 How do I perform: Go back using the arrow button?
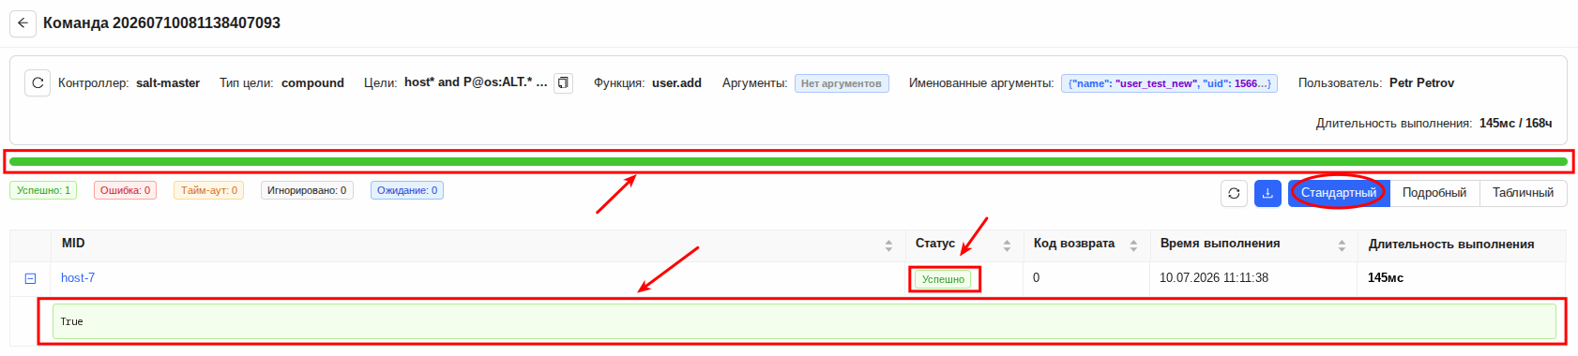tap(23, 23)
